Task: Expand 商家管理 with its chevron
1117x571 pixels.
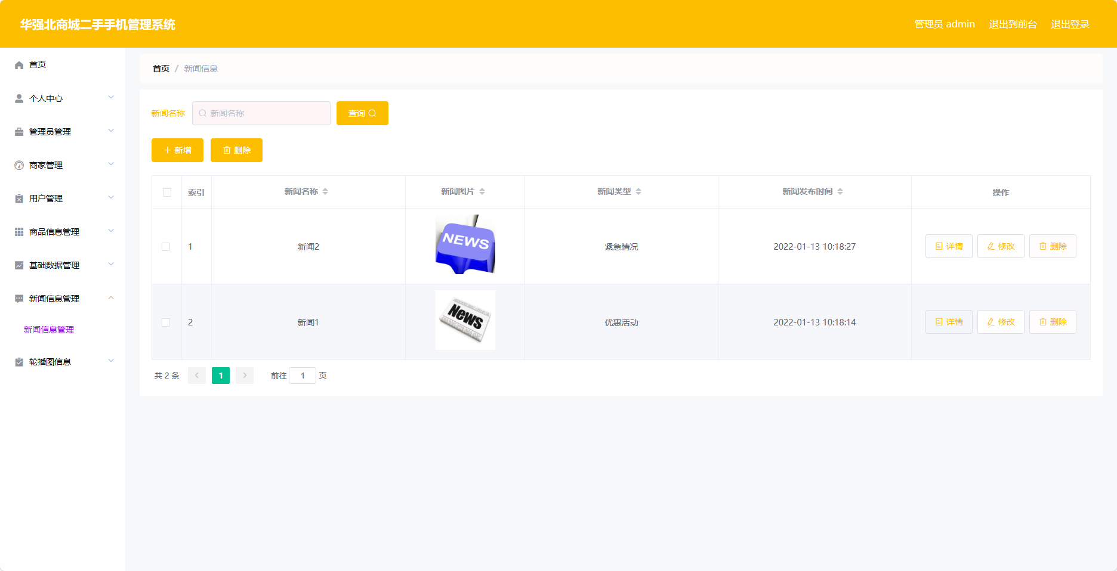Action: click(x=111, y=164)
